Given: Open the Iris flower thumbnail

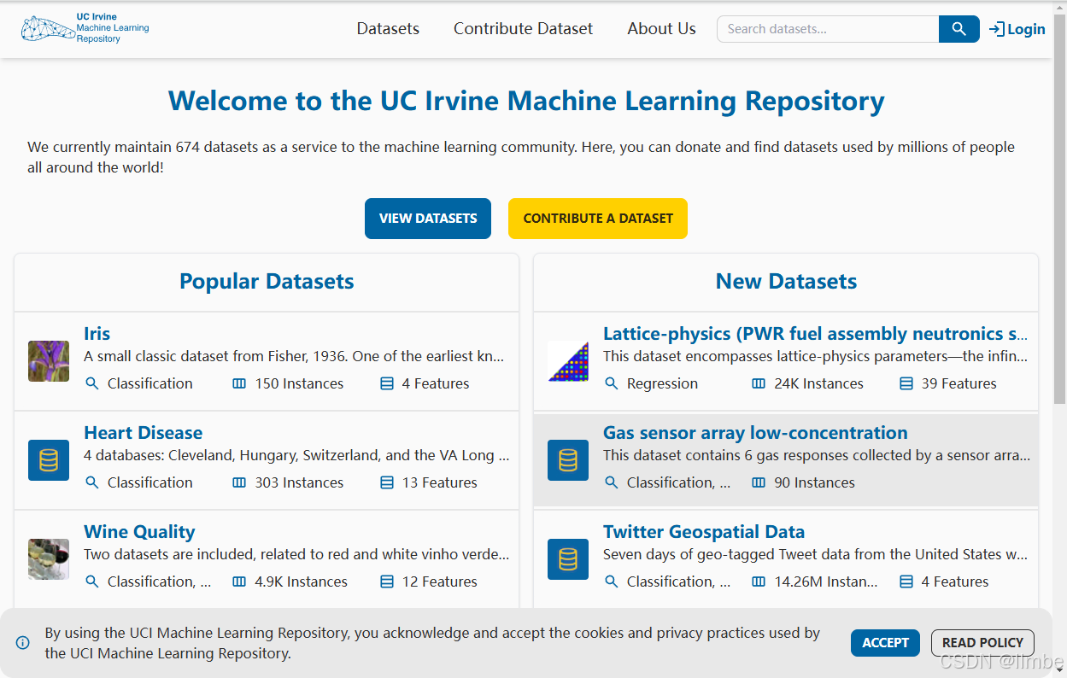Looking at the screenshot, I should click(x=49, y=361).
